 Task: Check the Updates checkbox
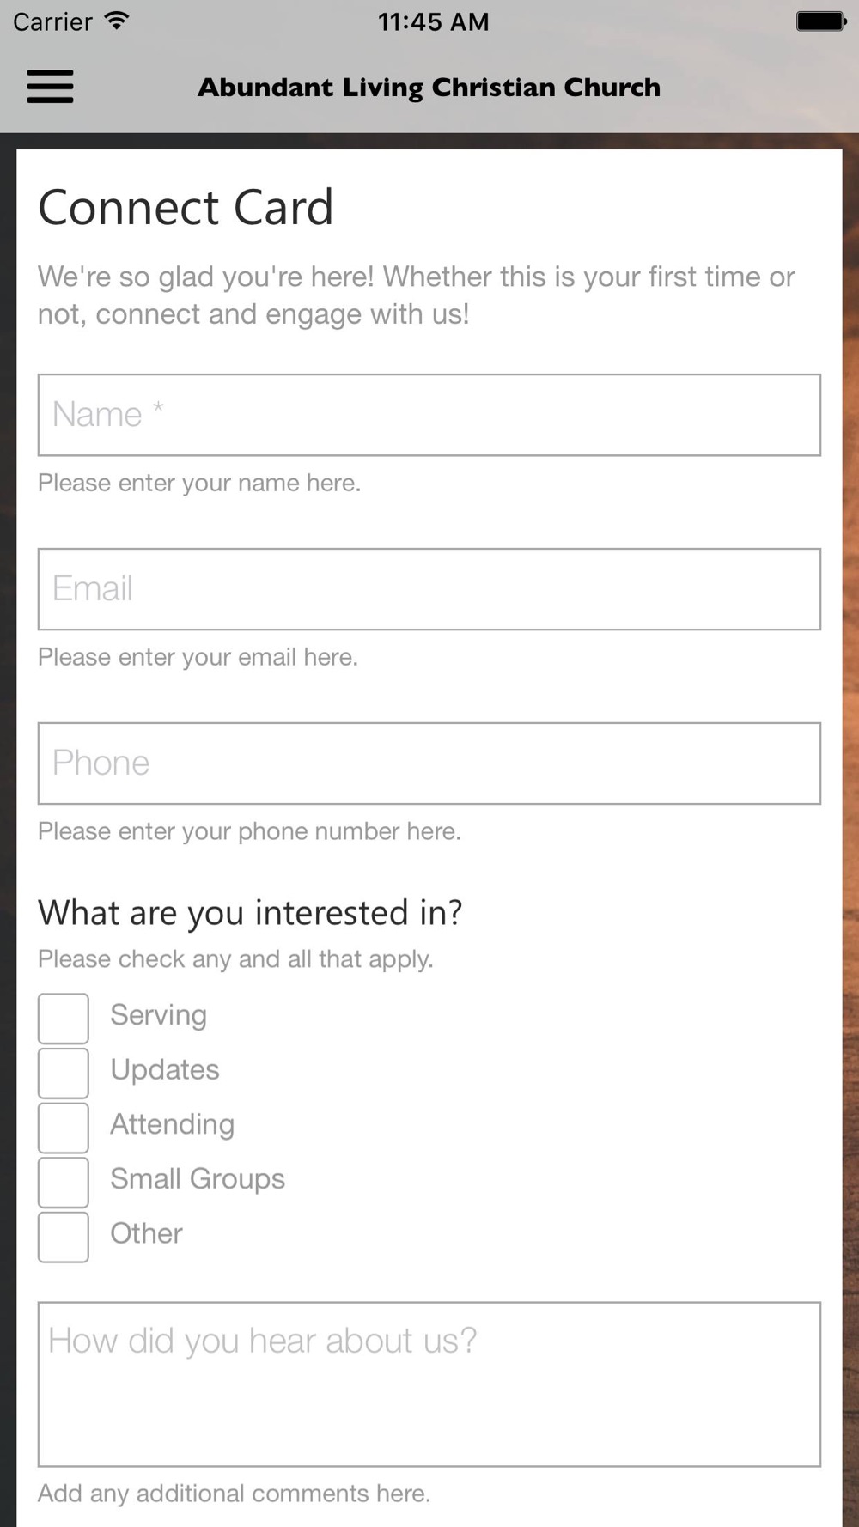coord(64,1073)
